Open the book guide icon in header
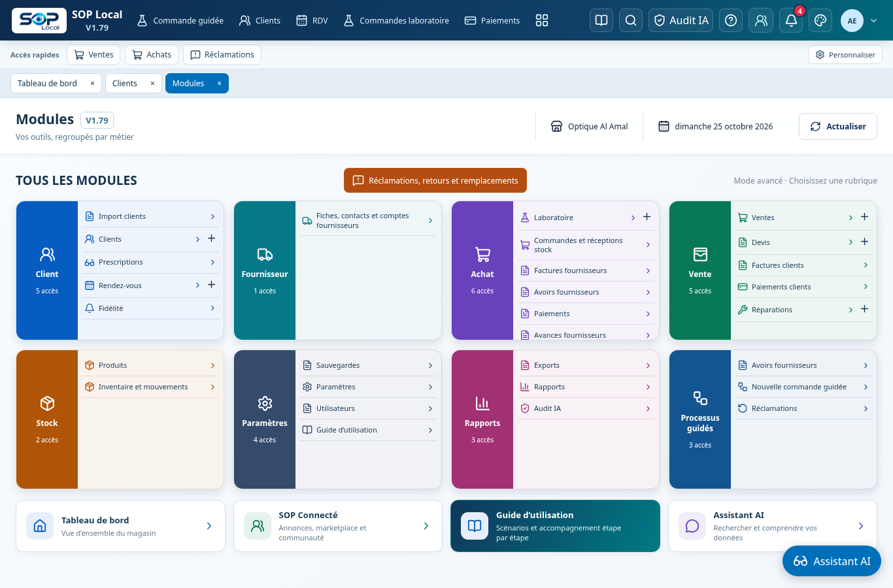Viewport: 893px width, 588px height. tap(601, 20)
